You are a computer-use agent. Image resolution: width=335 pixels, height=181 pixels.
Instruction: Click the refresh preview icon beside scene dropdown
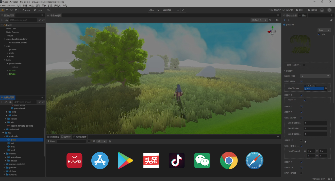183,10
